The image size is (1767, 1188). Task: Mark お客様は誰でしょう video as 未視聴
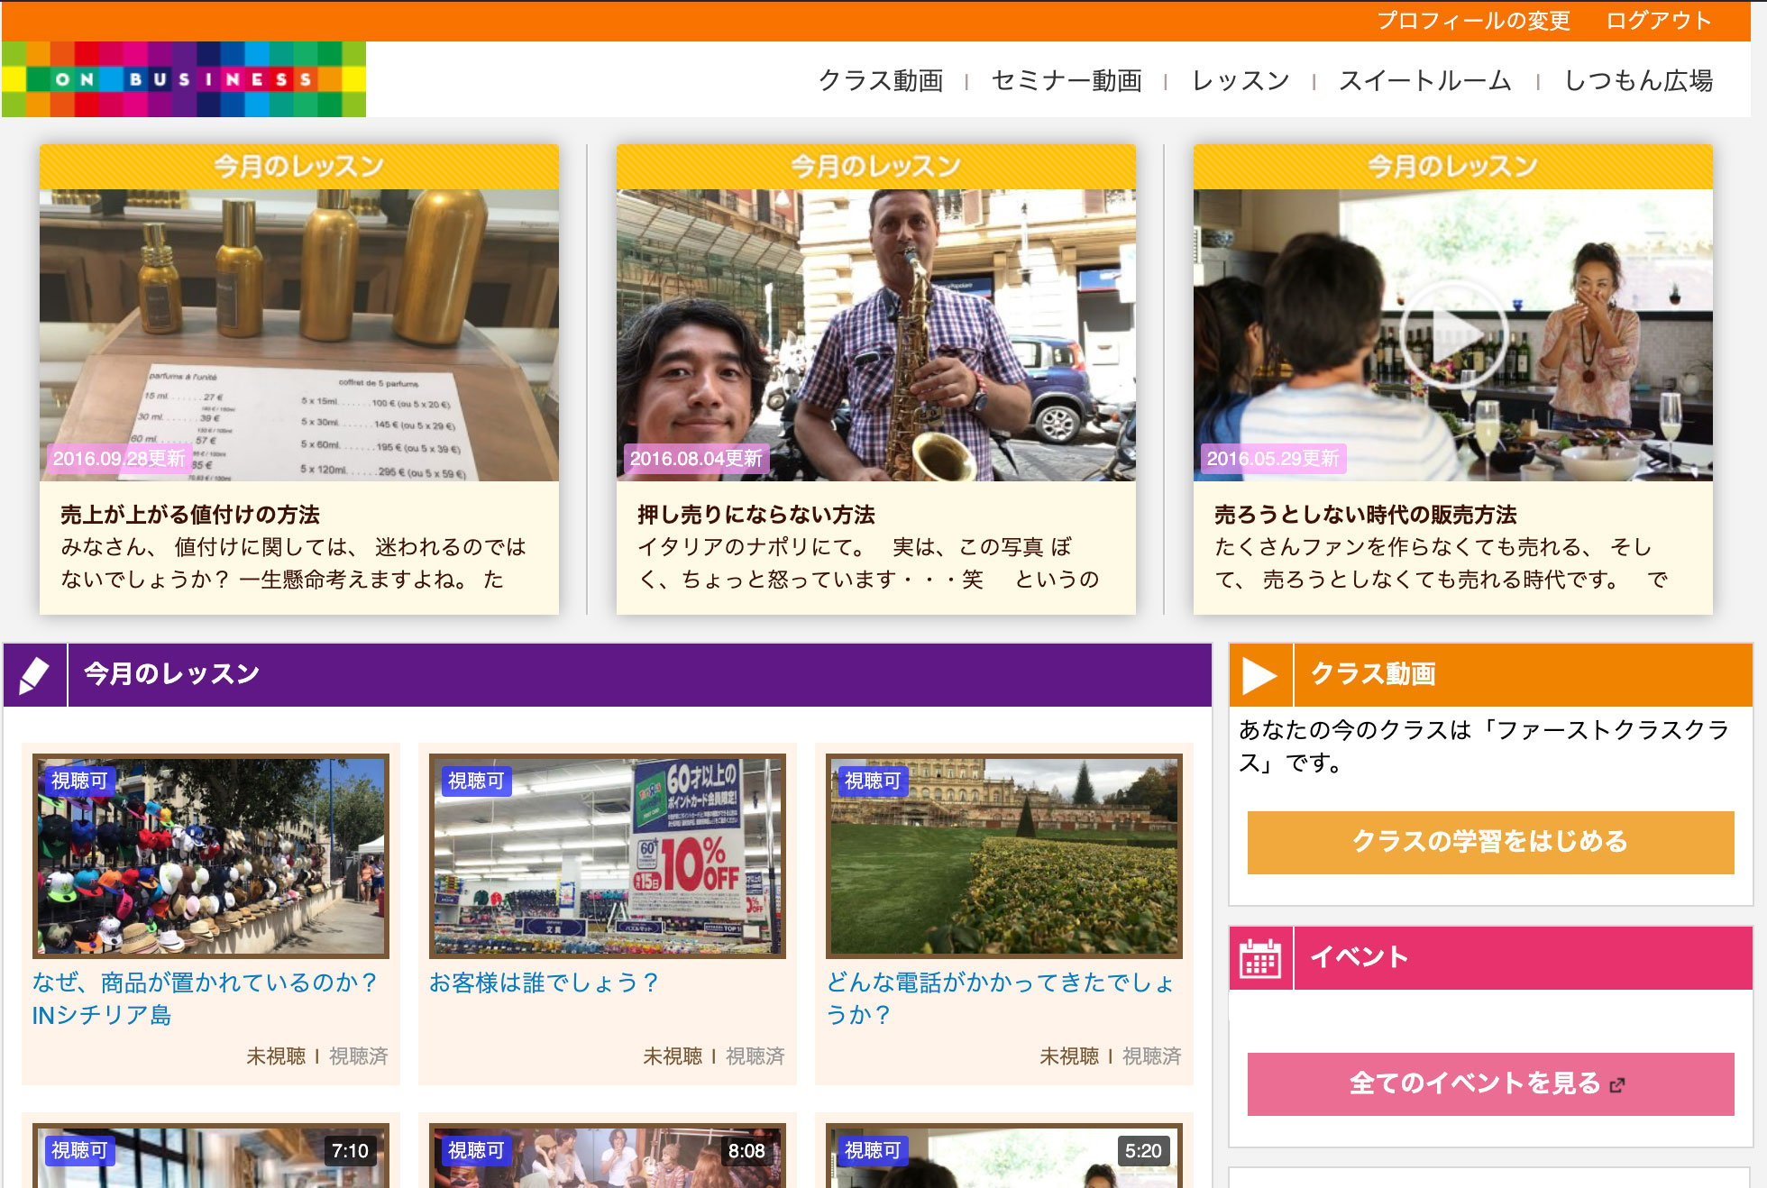pos(673,1056)
